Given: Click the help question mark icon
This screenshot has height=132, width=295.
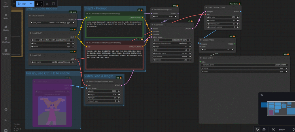Looking at the screenshot, I should (x=6, y=110).
